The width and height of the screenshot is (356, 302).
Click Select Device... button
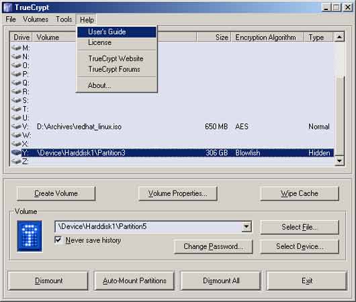[300, 247]
